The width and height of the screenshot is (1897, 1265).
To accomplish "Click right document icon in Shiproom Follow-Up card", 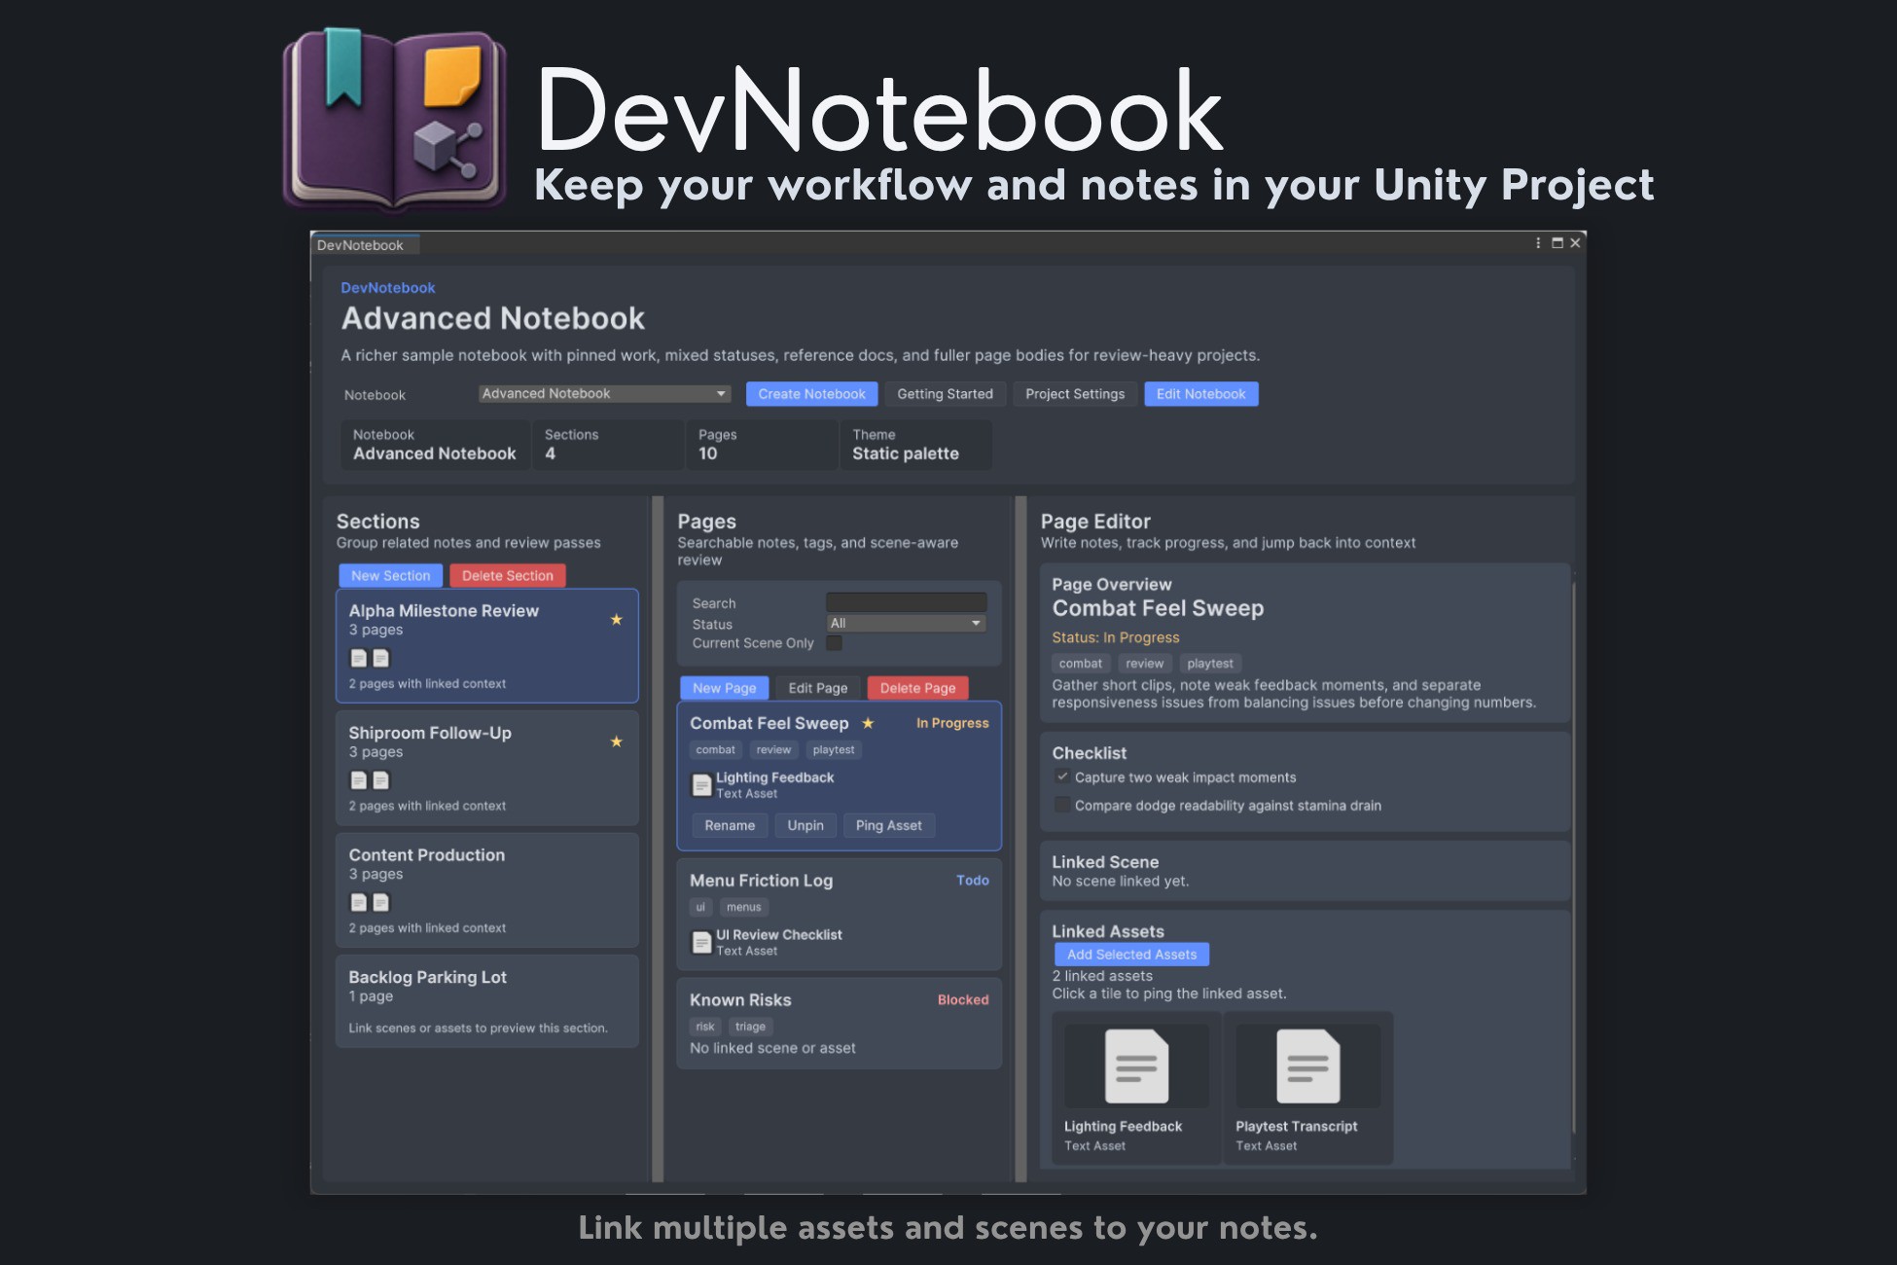I will pyautogui.click(x=381, y=780).
